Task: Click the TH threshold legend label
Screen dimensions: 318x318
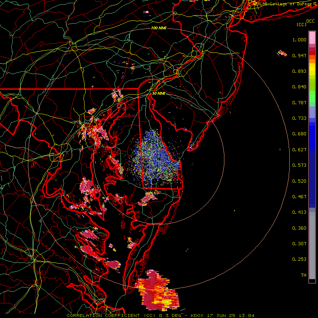Action: coord(304,275)
